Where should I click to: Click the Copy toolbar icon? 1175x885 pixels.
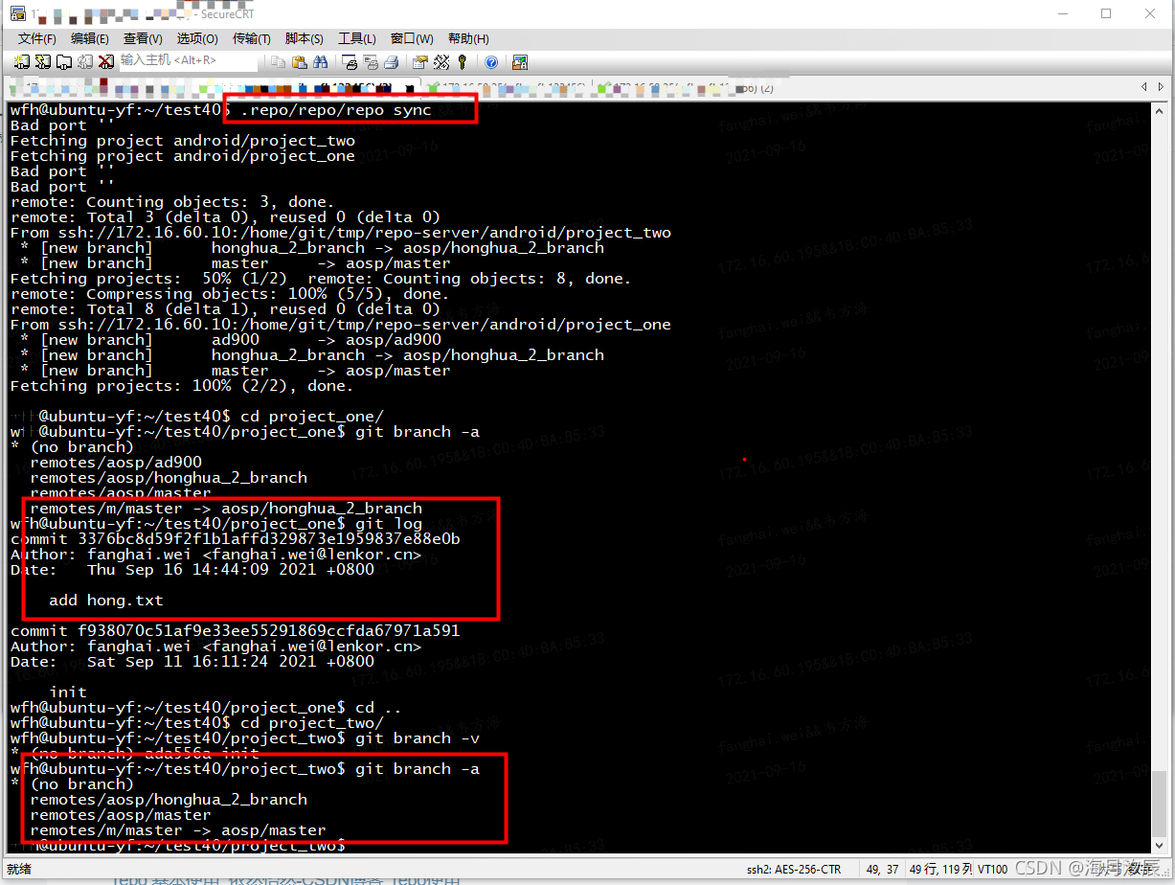278,62
